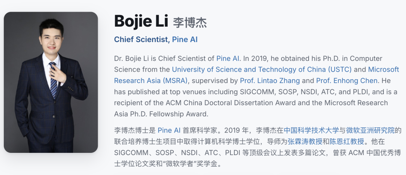Open Prof. Enhong Chen's link
Screen dimensions: 406x175
[x=347, y=81]
